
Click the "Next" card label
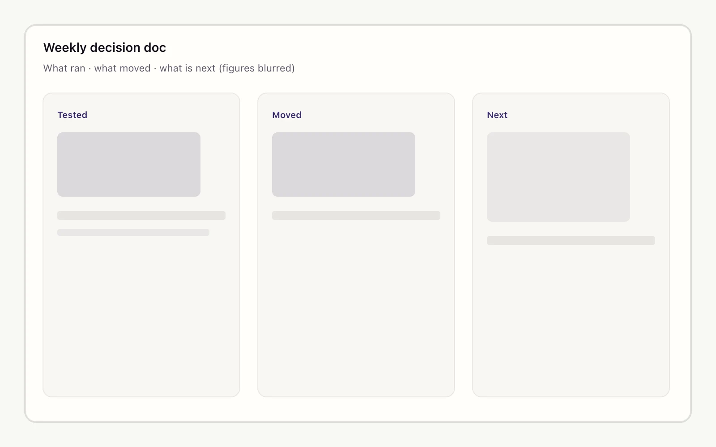pos(497,115)
